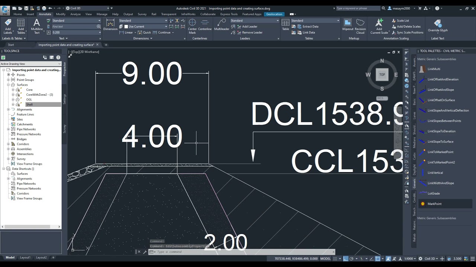Click the Extract Data button
476x267 pixels.
pyautogui.click(x=308, y=26)
